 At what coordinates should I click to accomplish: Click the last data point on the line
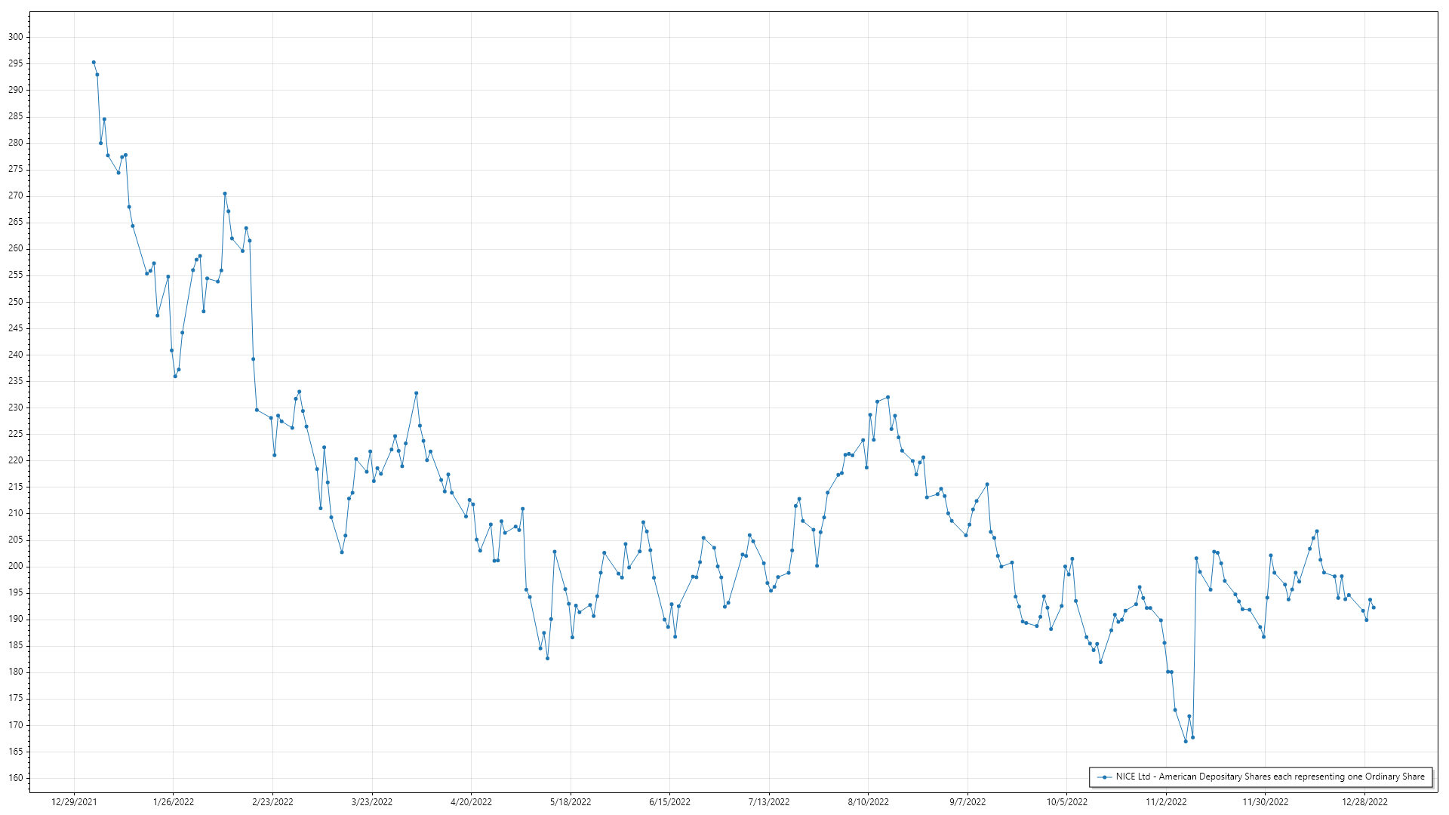(x=1374, y=607)
